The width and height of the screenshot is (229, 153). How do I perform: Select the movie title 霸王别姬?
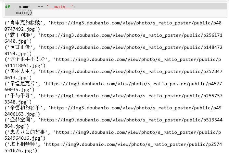click(x=20, y=35)
